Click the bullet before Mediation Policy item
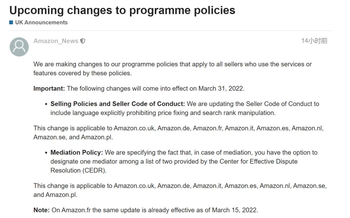350x218 pixels. coord(46,153)
